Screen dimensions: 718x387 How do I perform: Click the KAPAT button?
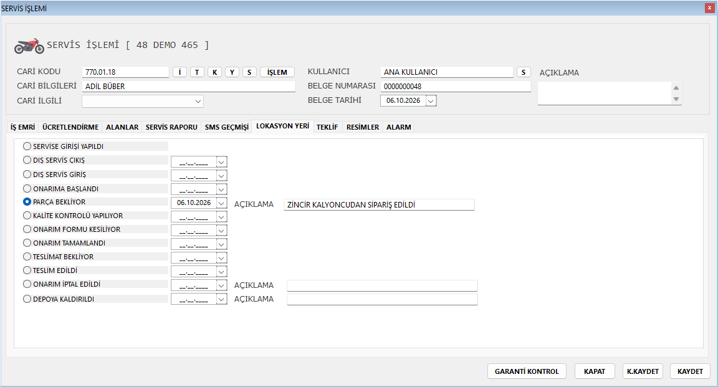click(x=595, y=371)
